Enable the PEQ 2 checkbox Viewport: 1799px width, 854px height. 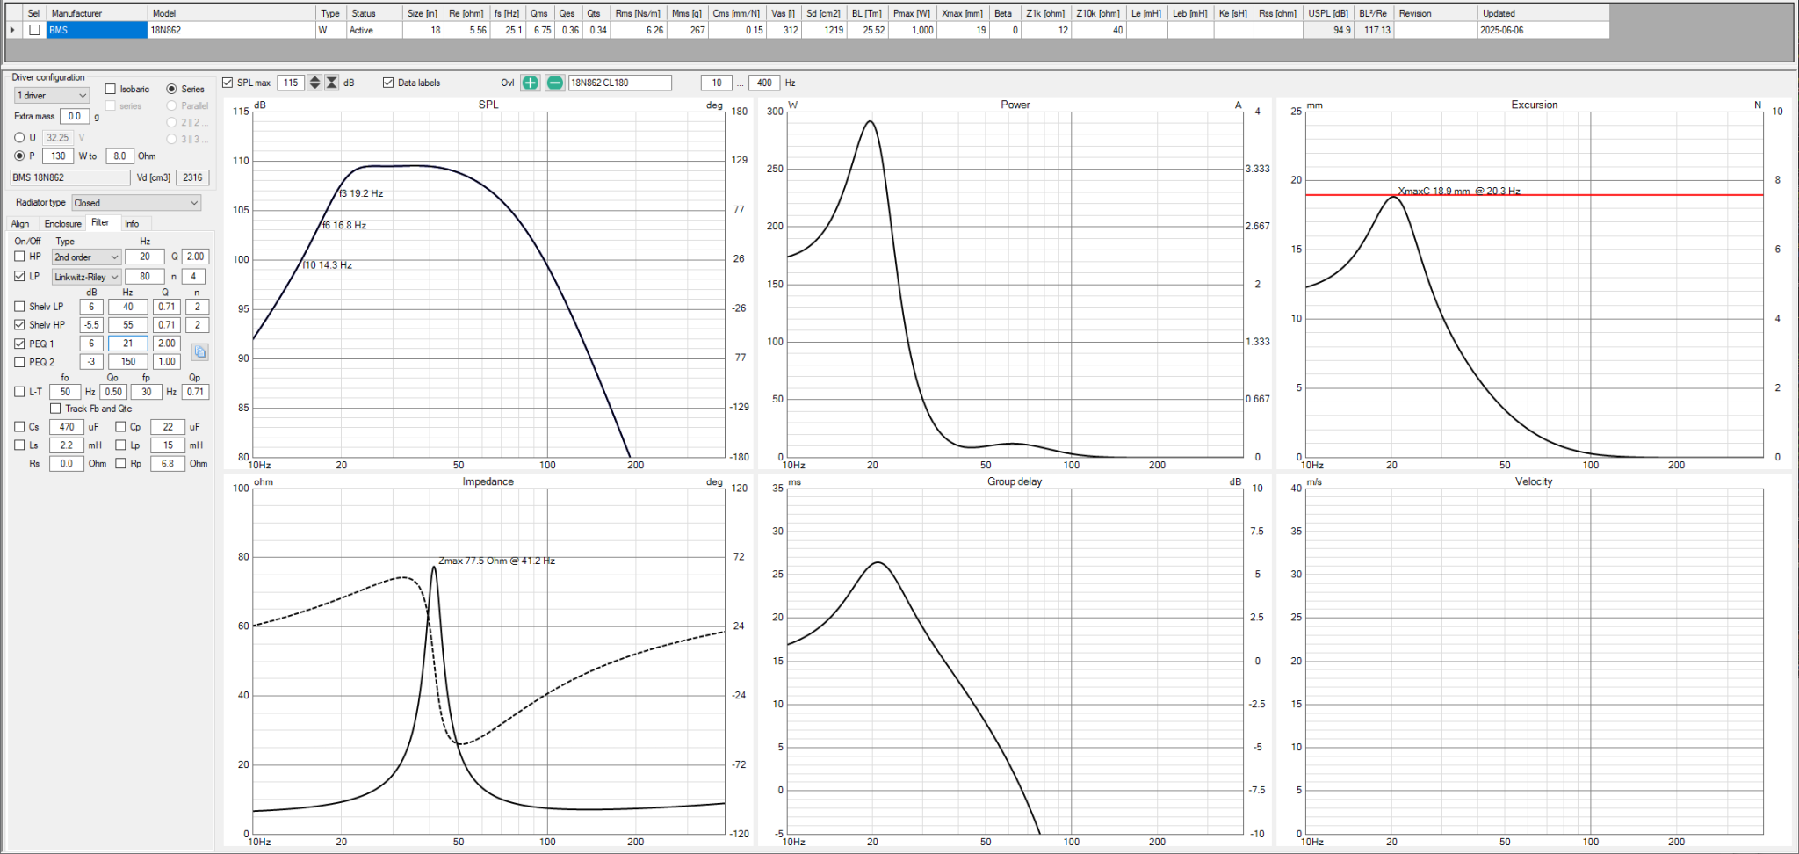19,362
